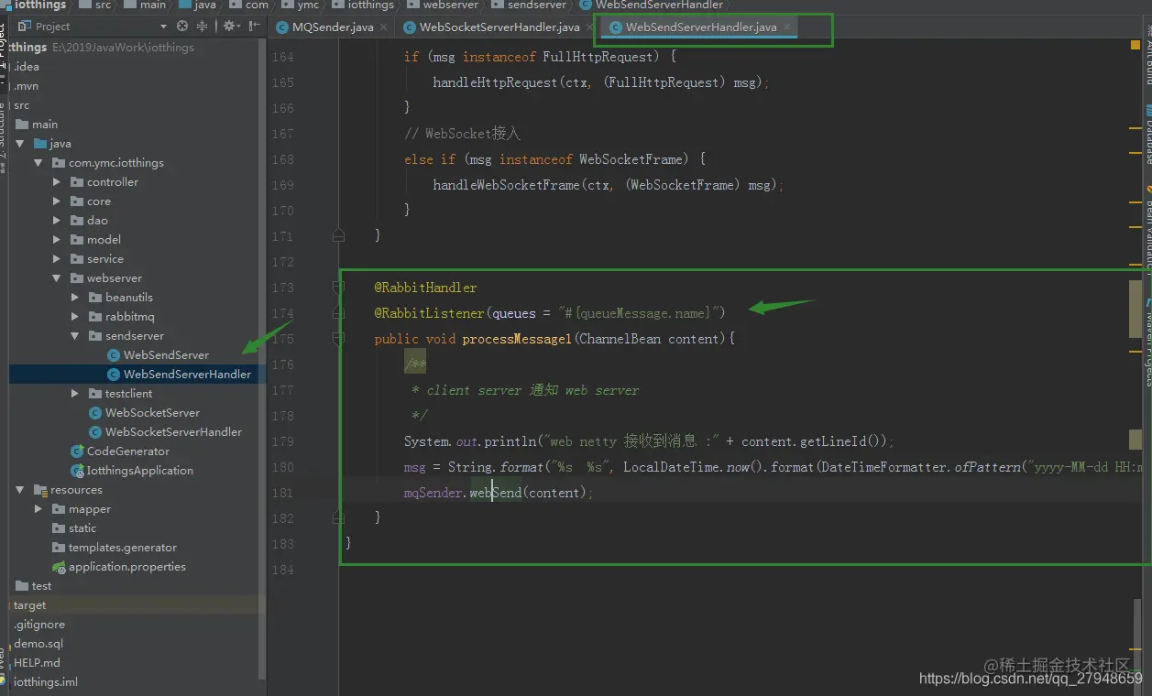Screen dimensions: 1152x696
Task: Collapse the resources folder
Action: coord(20,490)
